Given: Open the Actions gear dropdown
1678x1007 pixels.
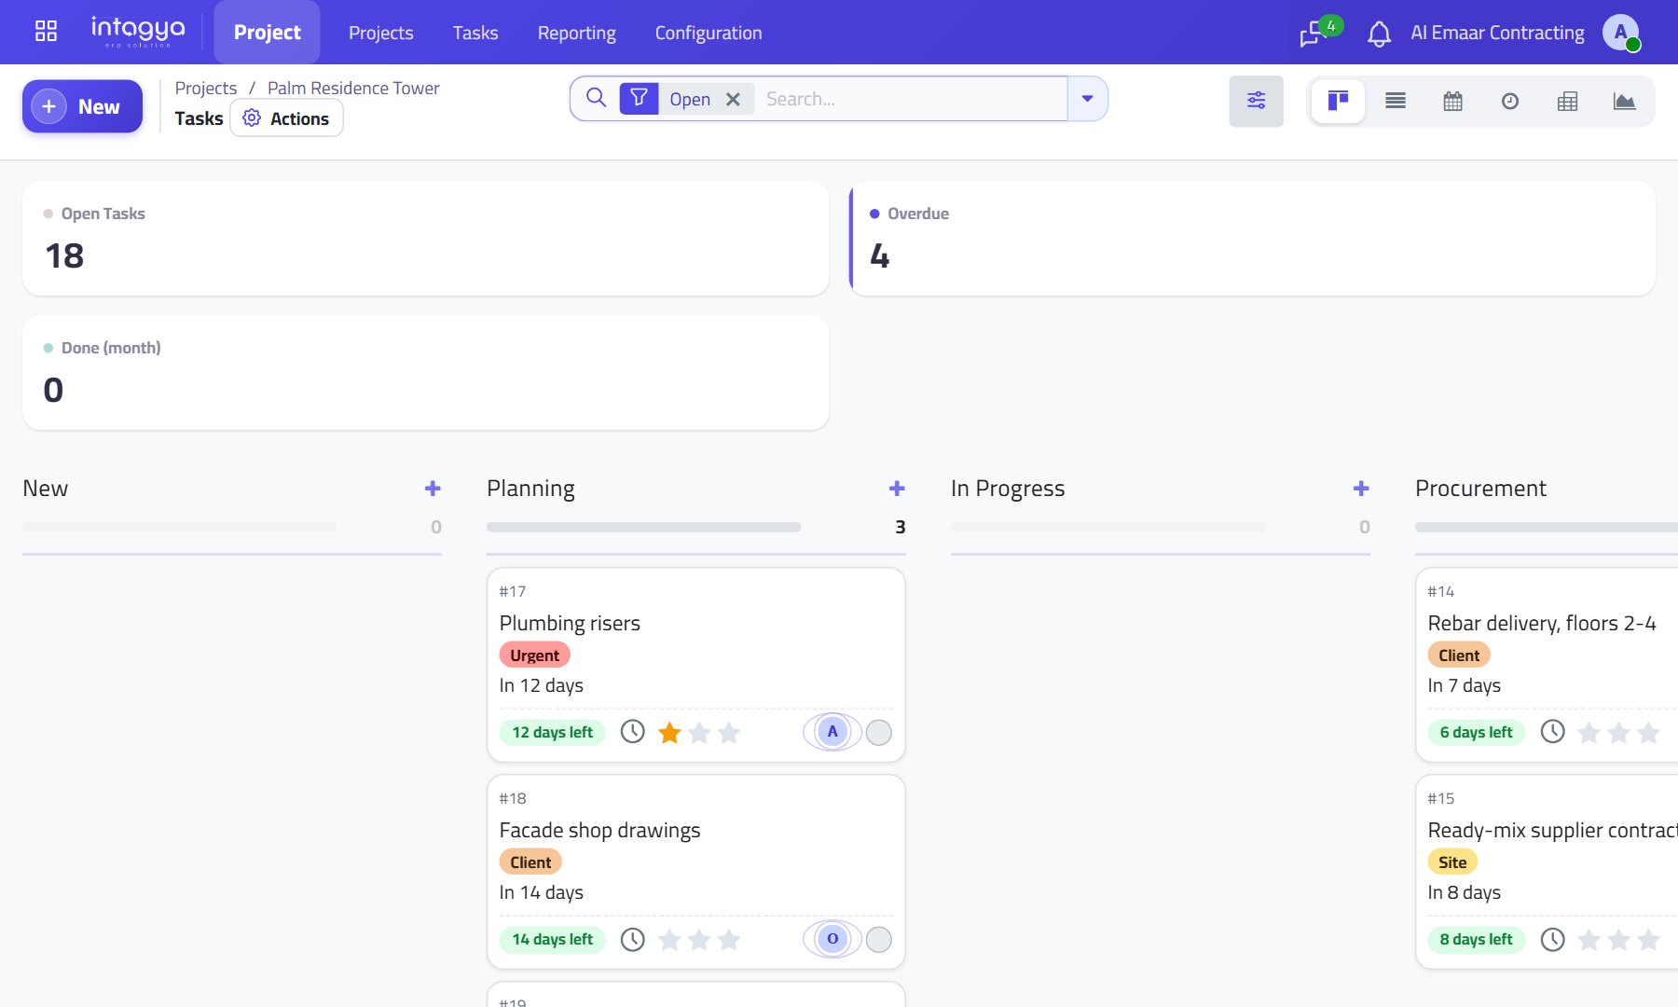Looking at the screenshot, I should click(286, 118).
